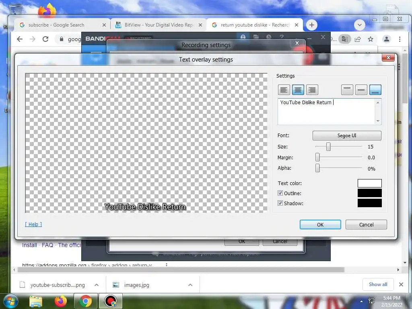Image resolution: width=412 pixels, height=309 pixels.
Task: Position overlay text at middle
Action: click(x=361, y=90)
